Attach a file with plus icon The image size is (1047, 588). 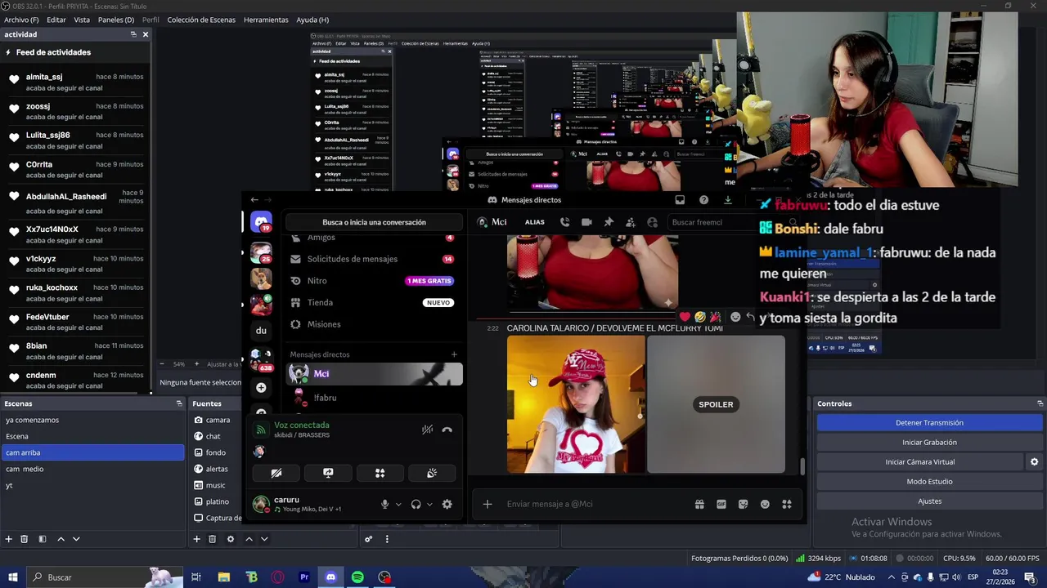488,504
